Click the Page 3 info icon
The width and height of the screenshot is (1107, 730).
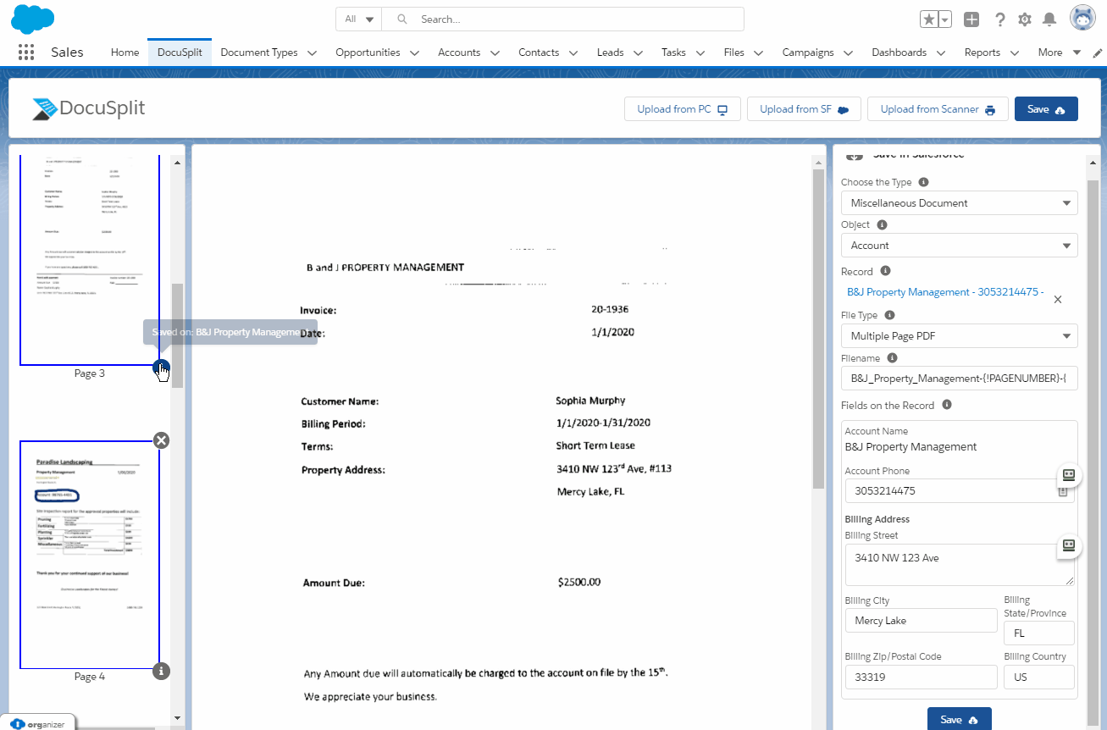coord(161,368)
